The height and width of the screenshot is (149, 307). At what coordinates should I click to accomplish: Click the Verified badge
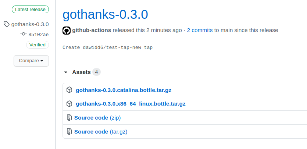(x=38, y=45)
